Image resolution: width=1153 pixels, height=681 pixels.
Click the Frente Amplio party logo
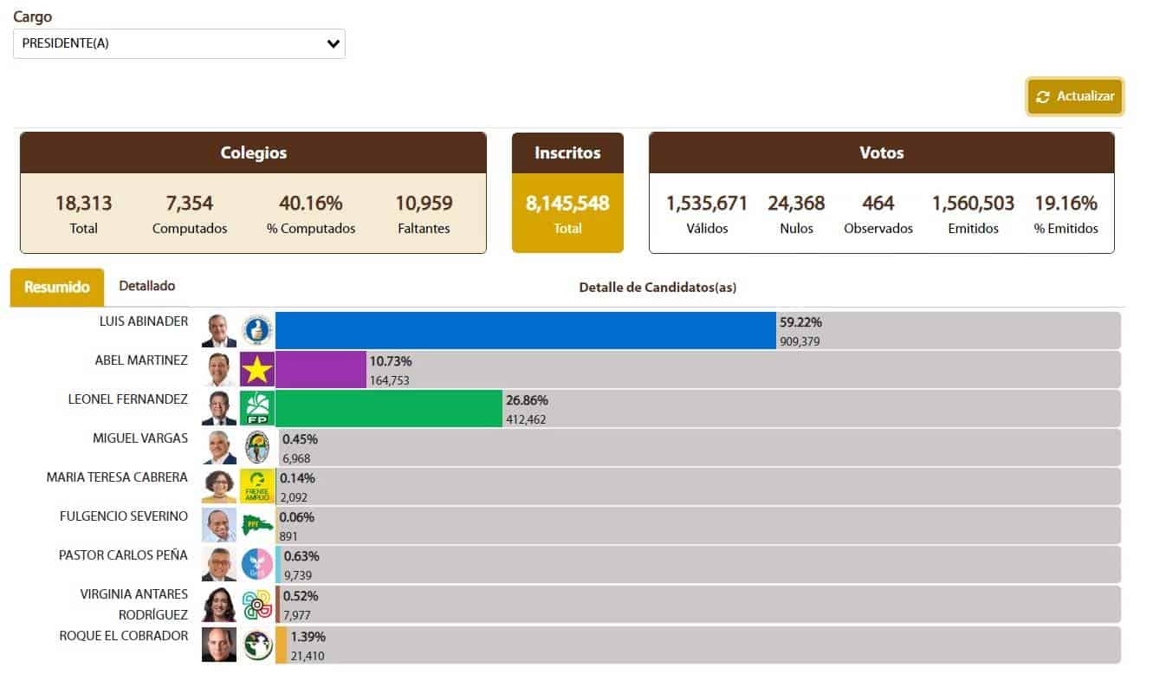pos(257,486)
